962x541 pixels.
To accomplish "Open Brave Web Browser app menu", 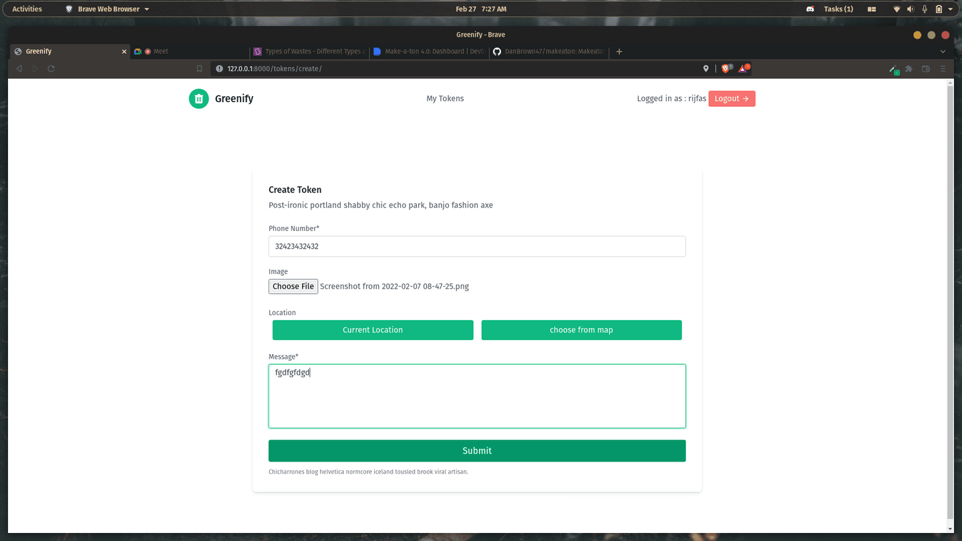I will click(108, 9).
